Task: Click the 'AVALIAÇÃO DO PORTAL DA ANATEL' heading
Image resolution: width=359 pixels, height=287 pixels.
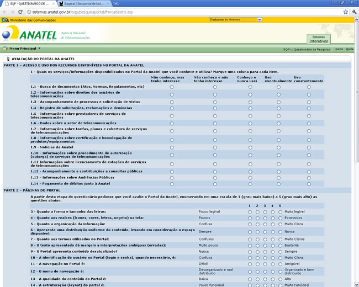Action: point(43,59)
